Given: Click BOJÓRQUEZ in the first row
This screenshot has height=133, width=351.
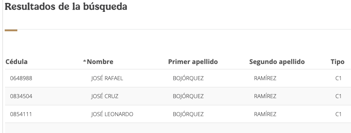Looking at the screenshot, I should click(188, 78).
